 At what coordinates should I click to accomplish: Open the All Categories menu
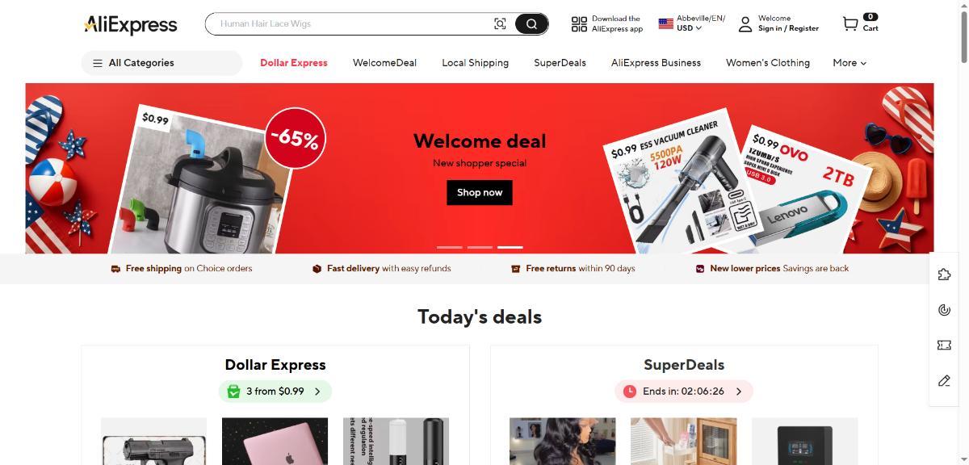click(161, 63)
